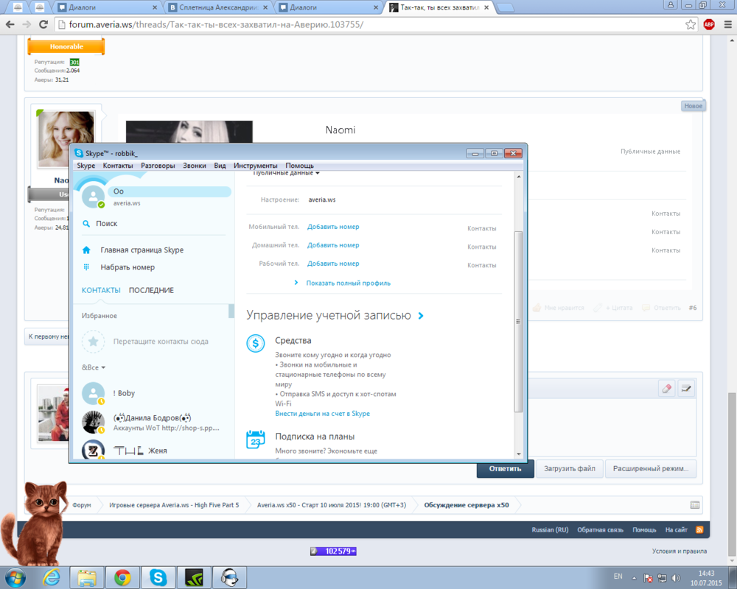The image size is (737, 589).
Task: Click the AdBlock Plus extension icon
Action: pyautogui.click(x=708, y=24)
